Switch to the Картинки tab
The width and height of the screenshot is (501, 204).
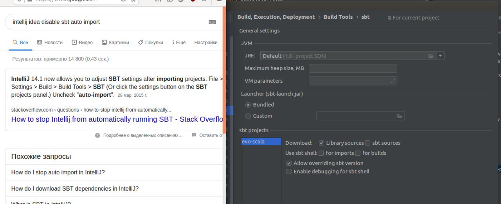(115, 43)
